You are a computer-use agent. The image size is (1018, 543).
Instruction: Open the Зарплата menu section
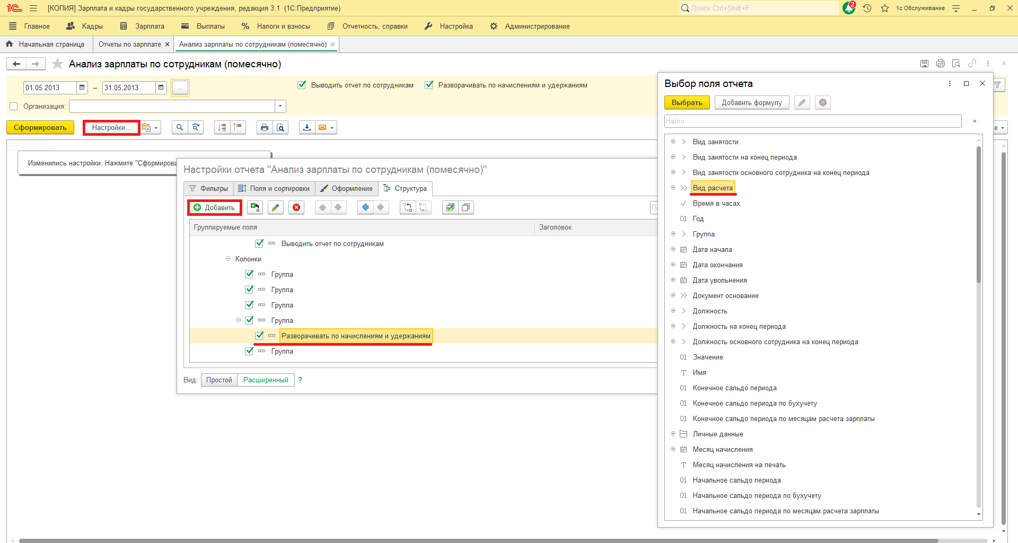[142, 26]
